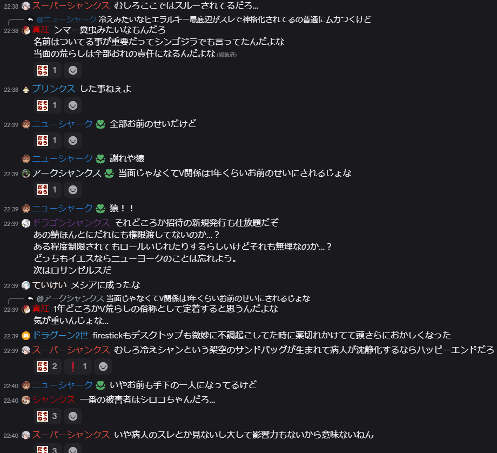Open the username ドラゴンシャンクス profile

(x=71, y=223)
